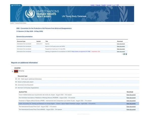View PAARMP Missing Persons association document
This screenshot has height=115, width=149.
(x=131, y=98)
